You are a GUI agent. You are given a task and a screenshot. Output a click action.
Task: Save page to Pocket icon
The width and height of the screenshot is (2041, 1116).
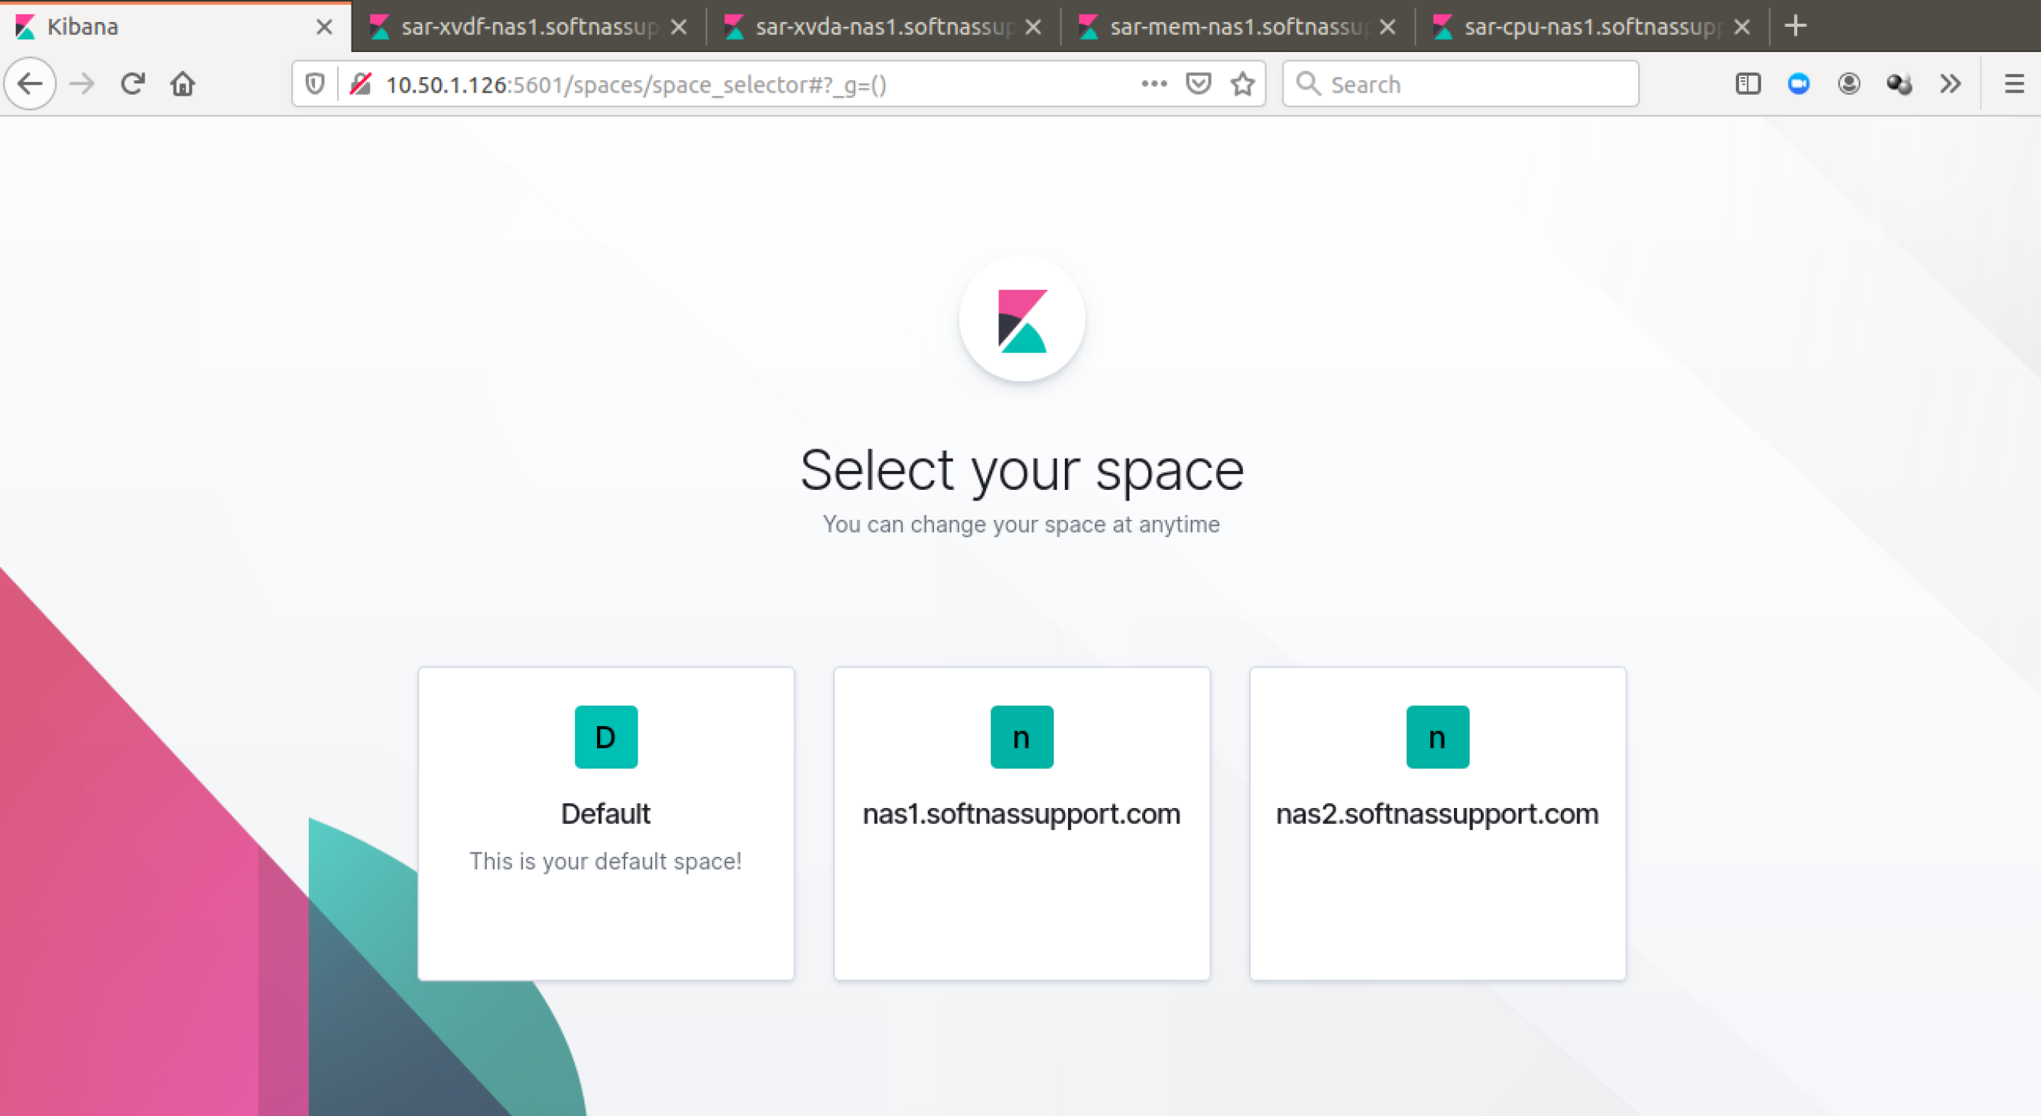coord(1198,84)
